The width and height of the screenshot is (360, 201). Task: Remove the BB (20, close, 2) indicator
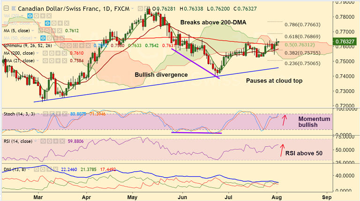(x=67, y=23)
